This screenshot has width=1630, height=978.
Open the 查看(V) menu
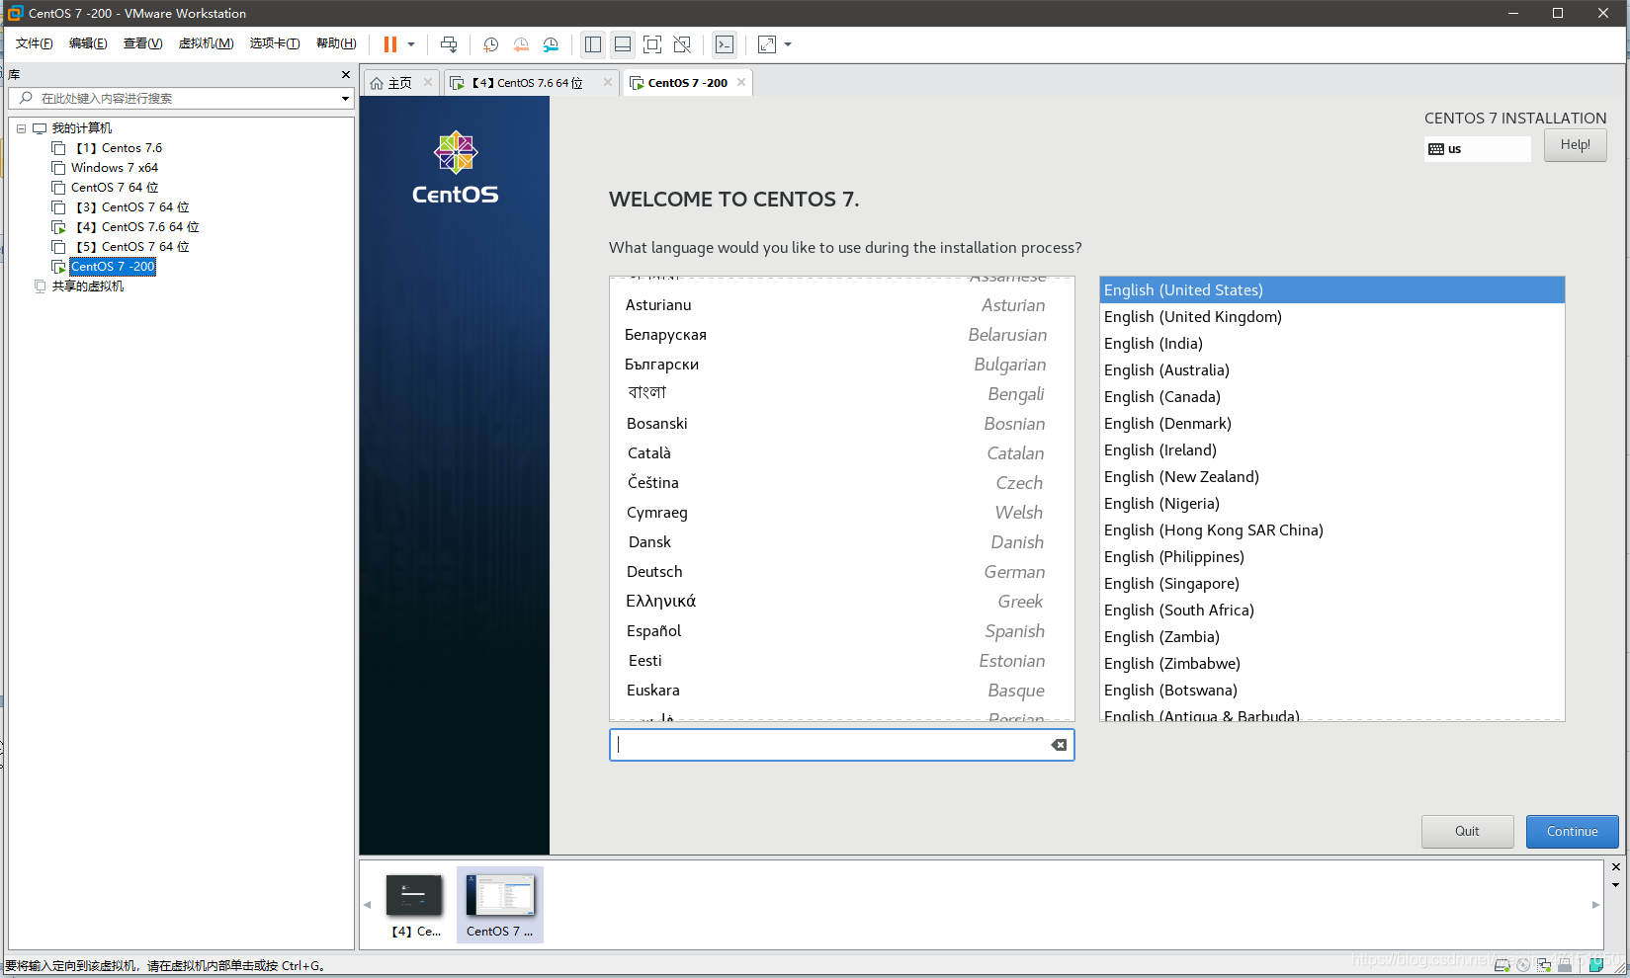(x=142, y=43)
